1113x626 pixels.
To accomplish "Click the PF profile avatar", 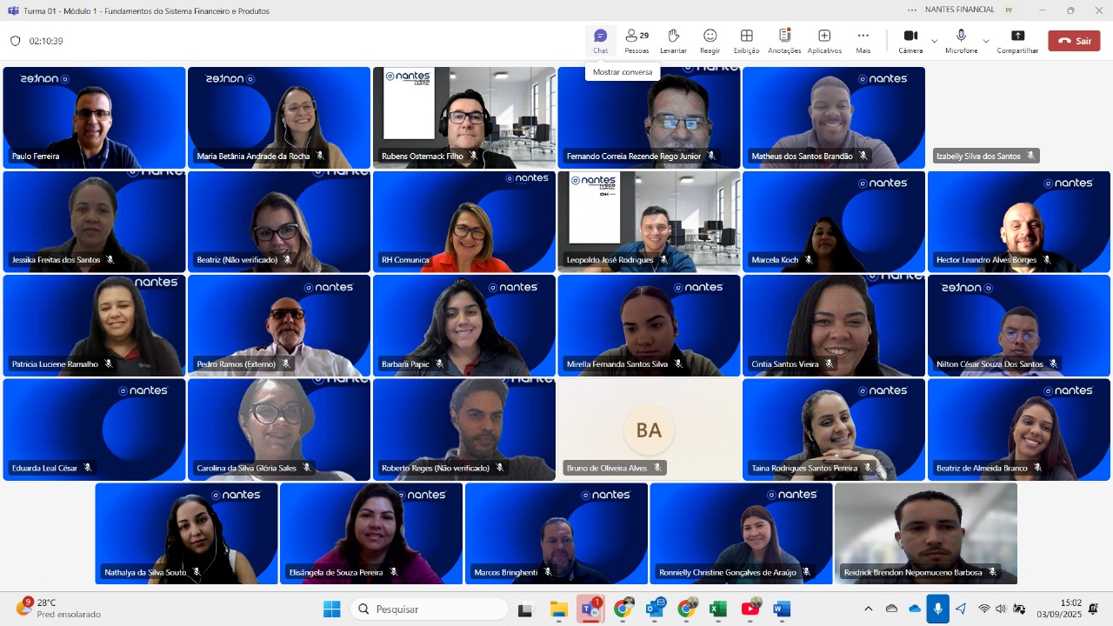I will (1009, 10).
